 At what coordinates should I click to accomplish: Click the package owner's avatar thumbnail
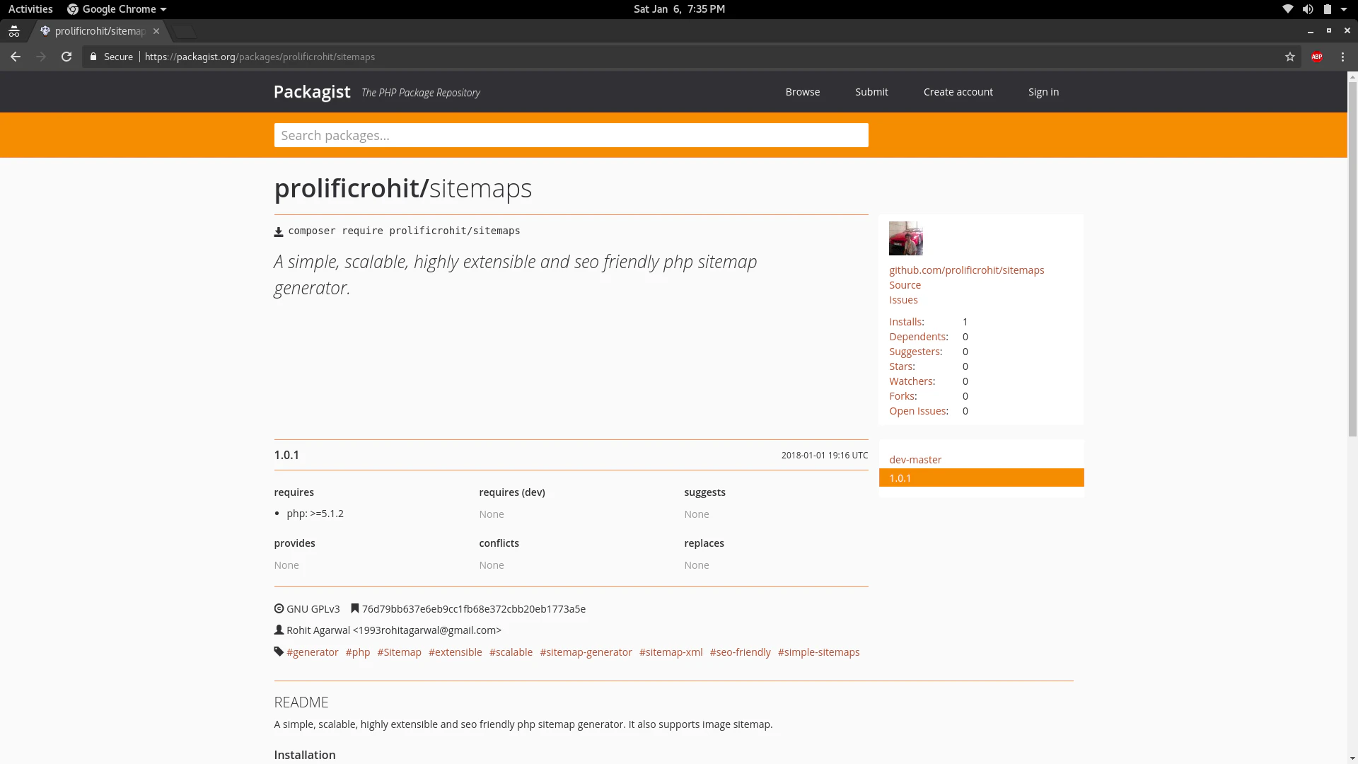coord(905,238)
